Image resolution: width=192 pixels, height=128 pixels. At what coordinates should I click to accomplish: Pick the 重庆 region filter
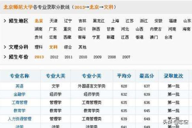click(x=67, y=29)
